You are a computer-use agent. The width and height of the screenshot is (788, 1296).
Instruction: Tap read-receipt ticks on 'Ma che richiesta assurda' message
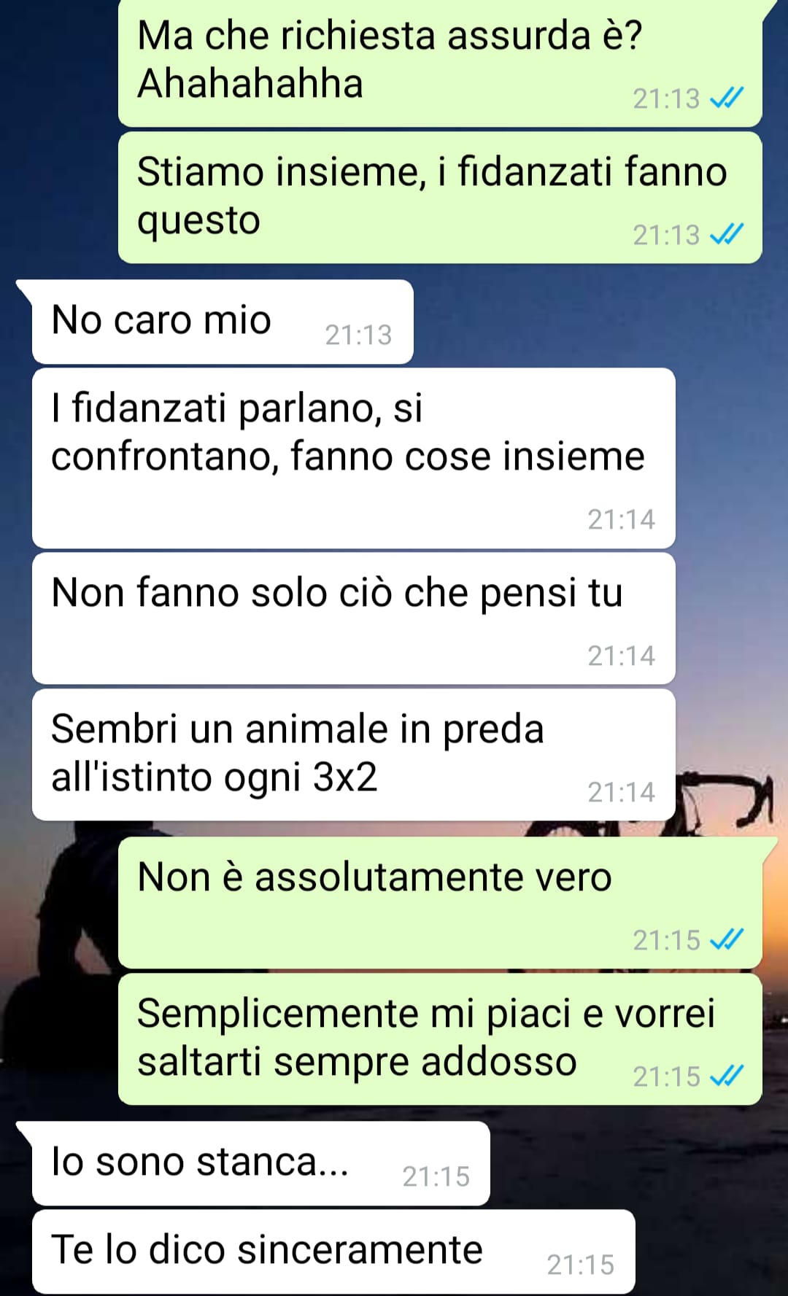727,98
